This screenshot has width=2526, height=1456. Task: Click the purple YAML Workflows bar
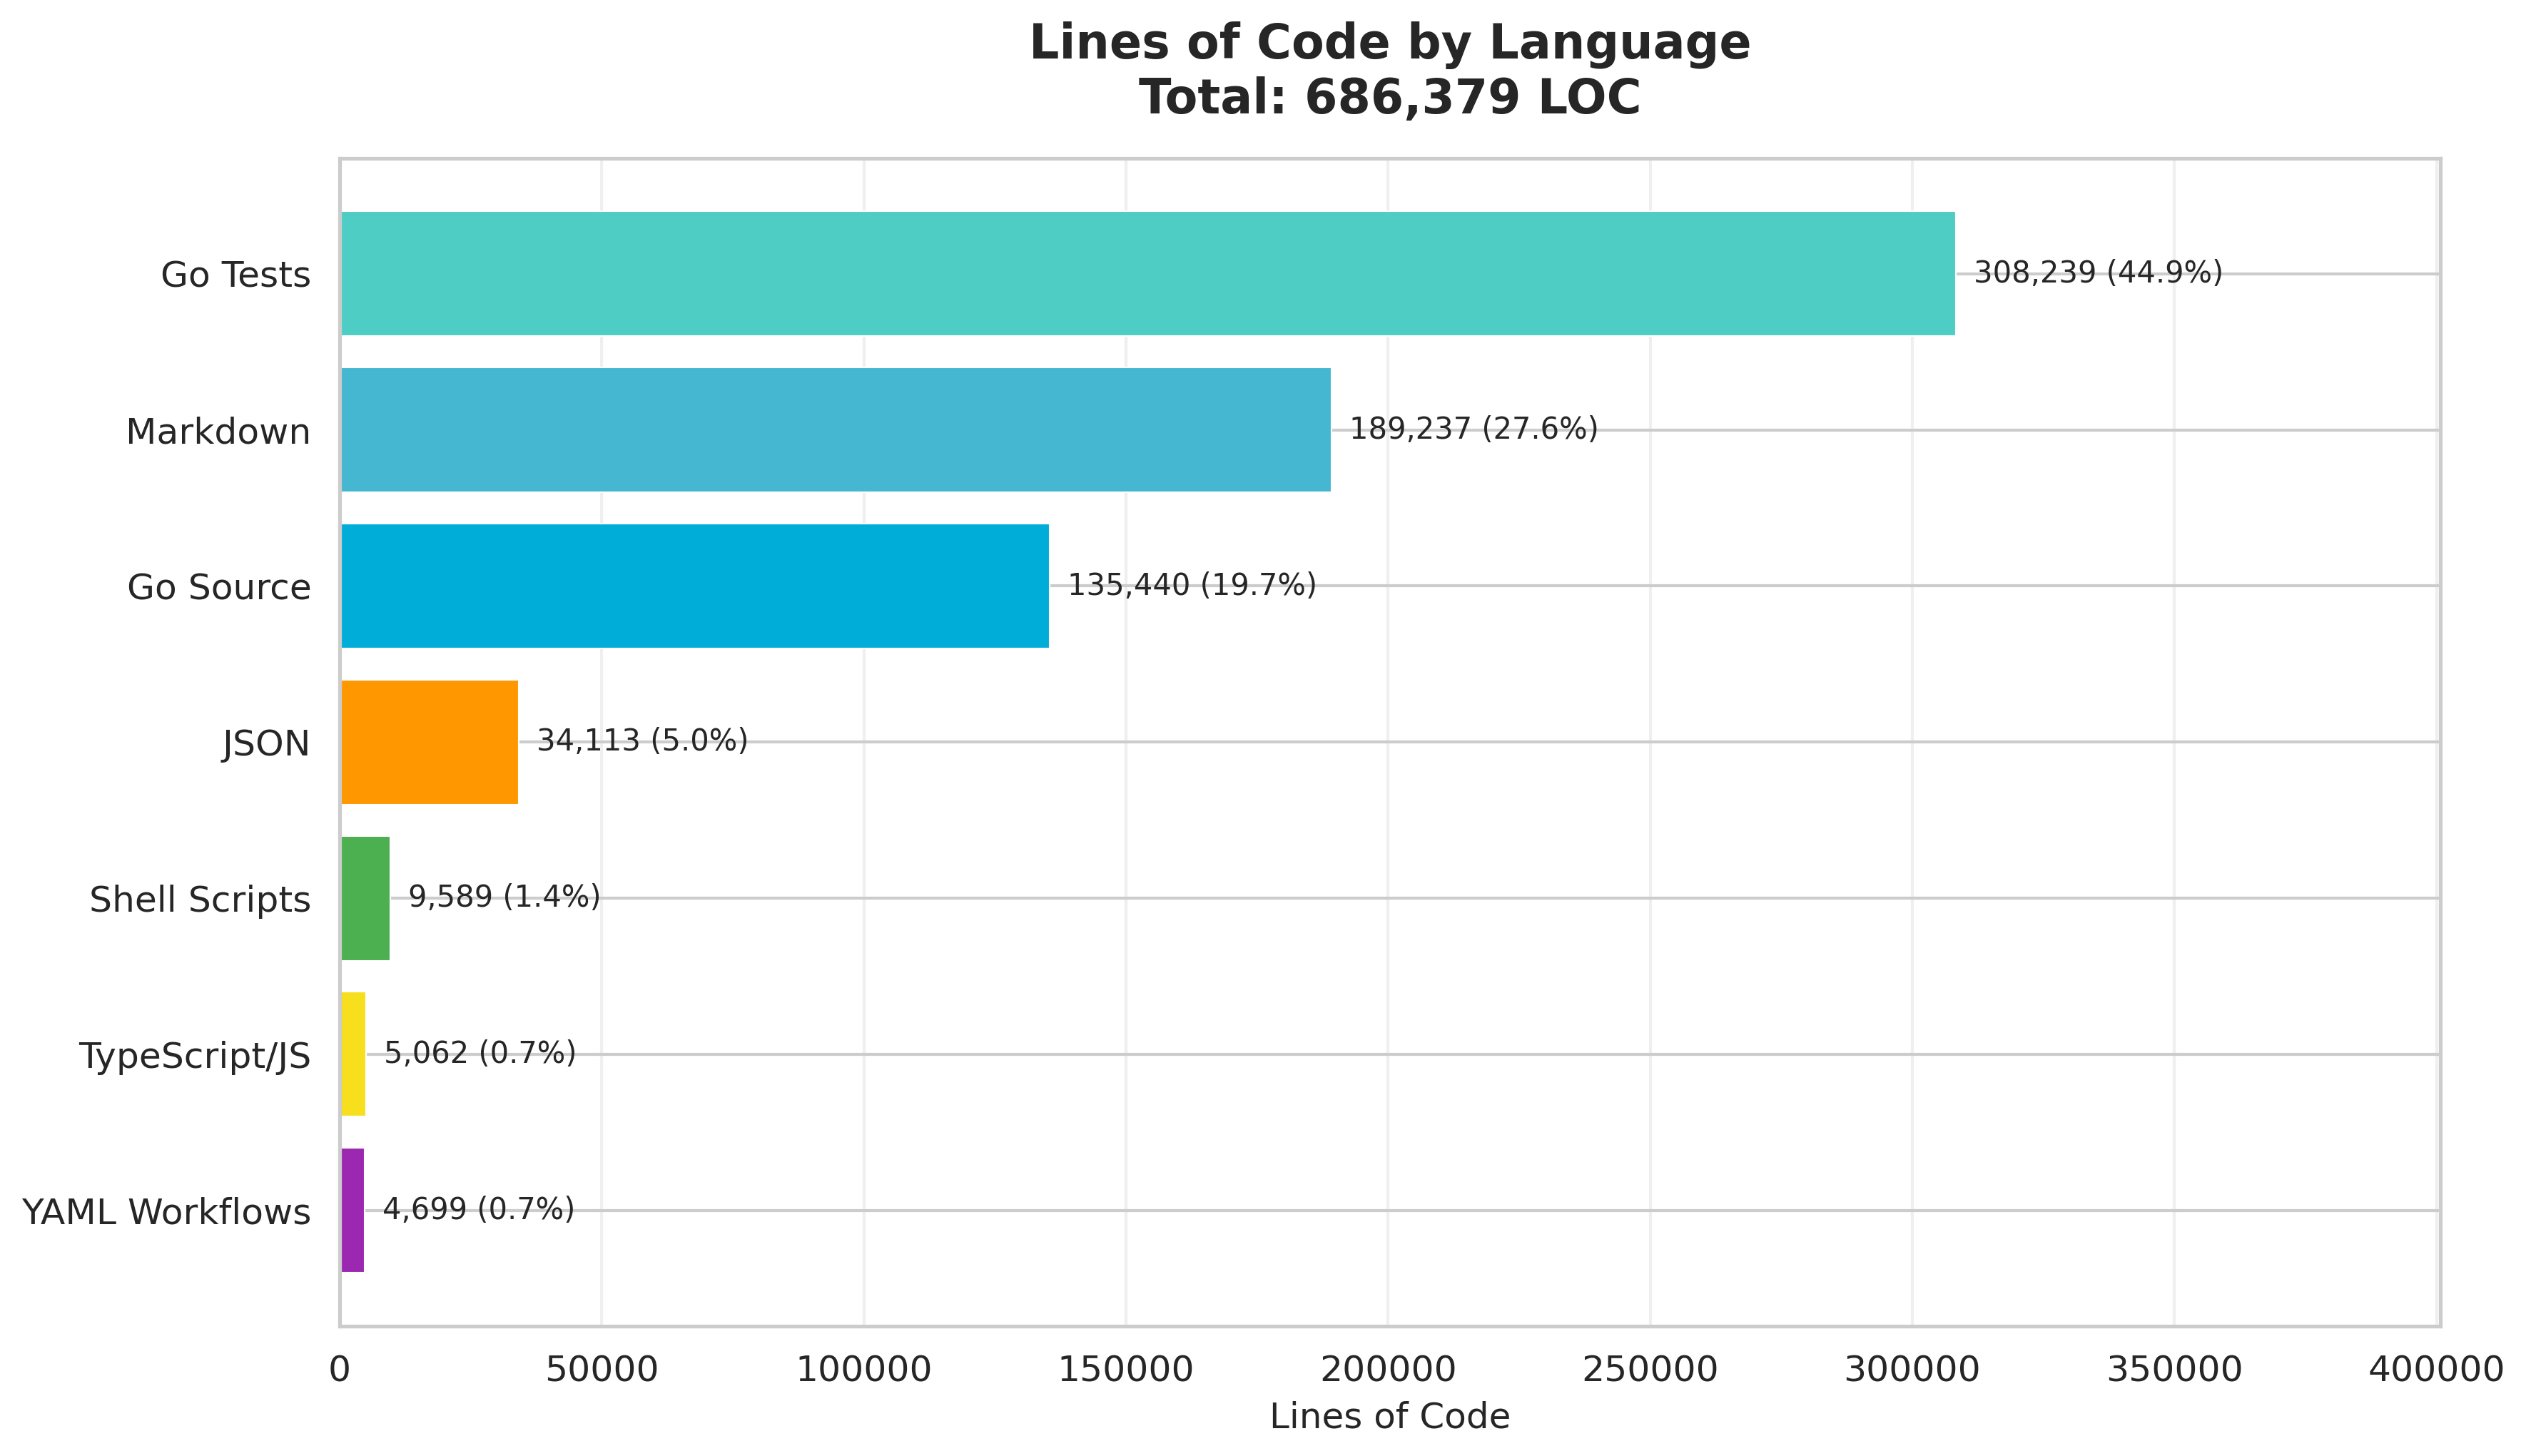pos(352,1210)
